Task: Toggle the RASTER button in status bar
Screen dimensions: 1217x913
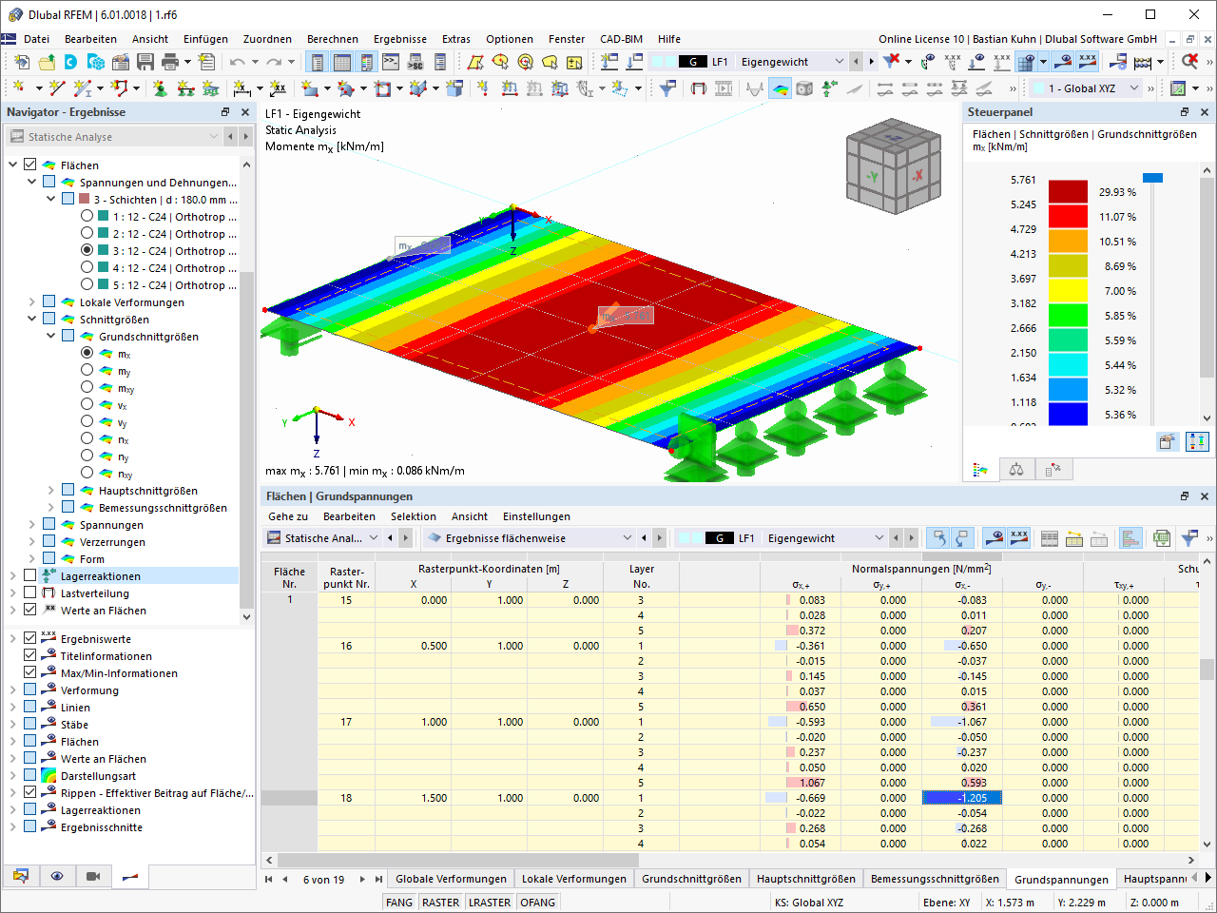Action: pos(440,903)
